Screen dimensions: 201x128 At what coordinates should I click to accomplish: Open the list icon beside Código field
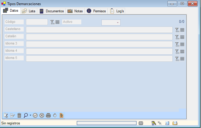58,22
